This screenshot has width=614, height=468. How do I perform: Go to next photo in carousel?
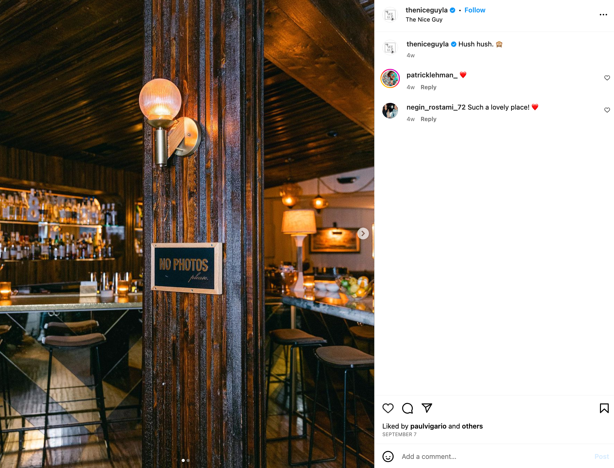[x=363, y=233]
